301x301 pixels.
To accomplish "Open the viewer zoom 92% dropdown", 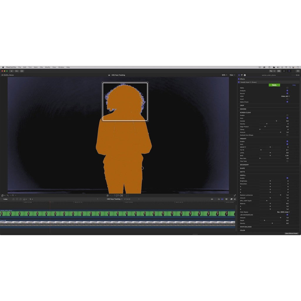I will (224, 75).
